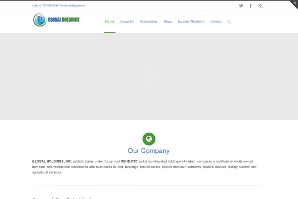Click the Our Company heading
This screenshot has height=199, width=298.
[149, 151]
